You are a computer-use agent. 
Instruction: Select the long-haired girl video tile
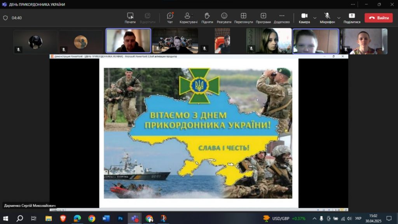(x=269, y=40)
